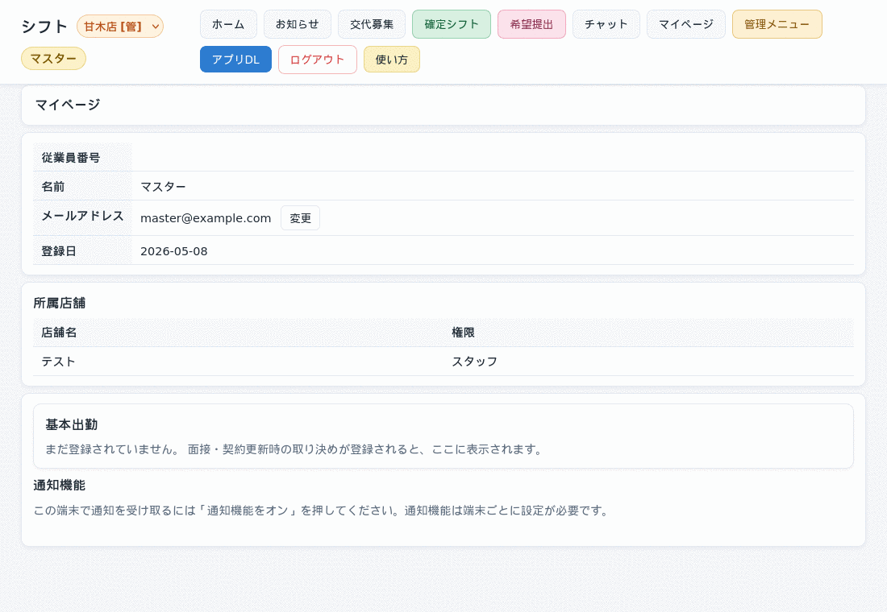Open 管理メニュー
Viewport: 887px width, 612px height.
tap(777, 24)
